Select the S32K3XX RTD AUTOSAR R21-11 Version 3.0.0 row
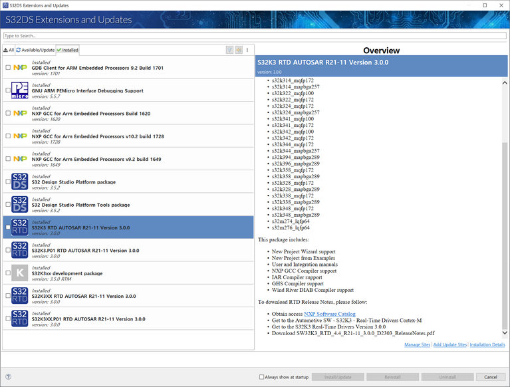Image resolution: width=510 pixels, height=387 pixels. (x=128, y=295)
